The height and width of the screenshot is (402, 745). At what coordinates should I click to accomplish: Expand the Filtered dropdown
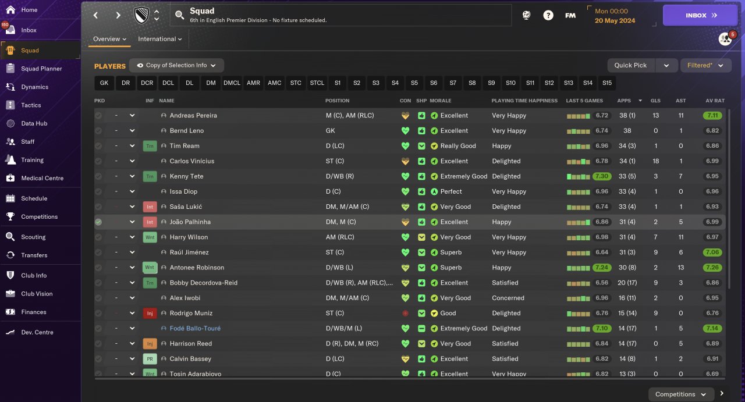pyautogui.click(x=705, y=66)
